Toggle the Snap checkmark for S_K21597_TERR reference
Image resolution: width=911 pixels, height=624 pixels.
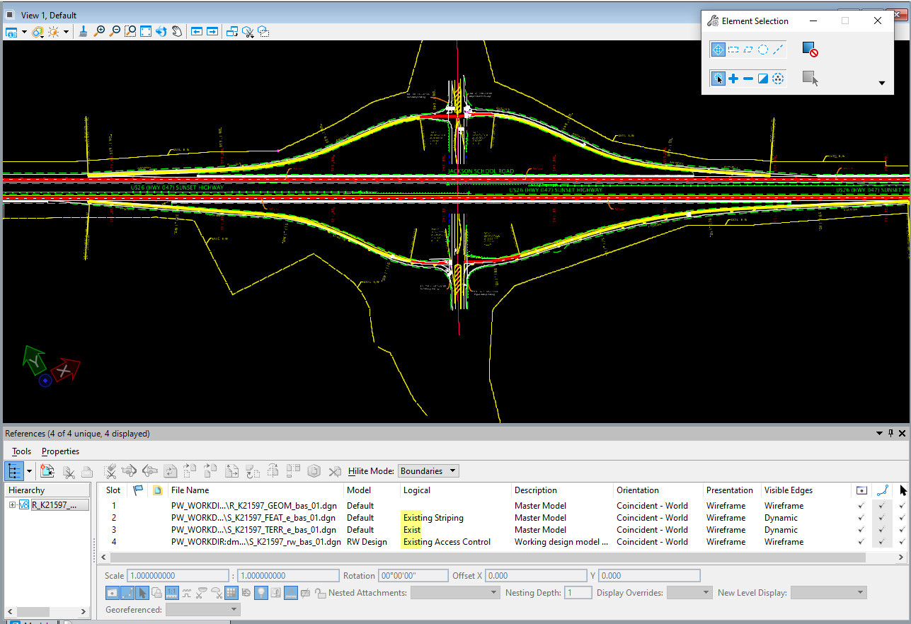pyautogui.click(x=881, y=530)
